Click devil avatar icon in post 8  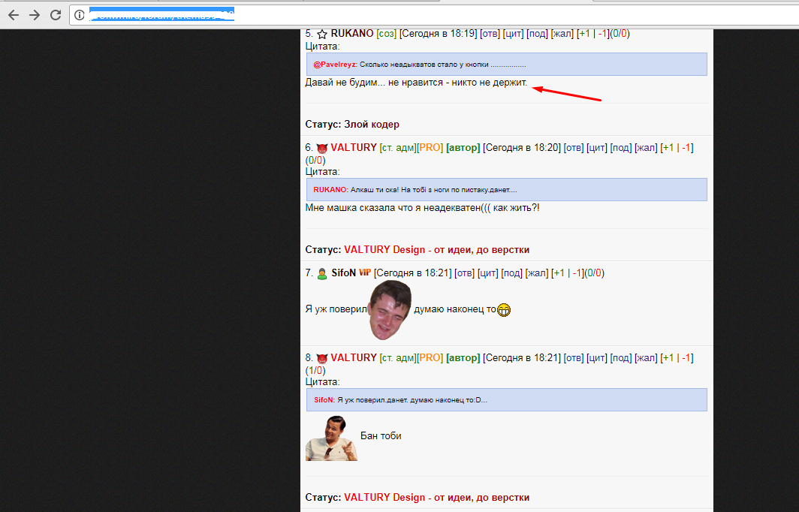click(x=322, y=359)
